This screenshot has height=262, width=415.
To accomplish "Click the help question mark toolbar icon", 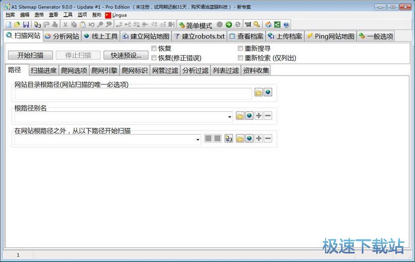I will (286, 25).
